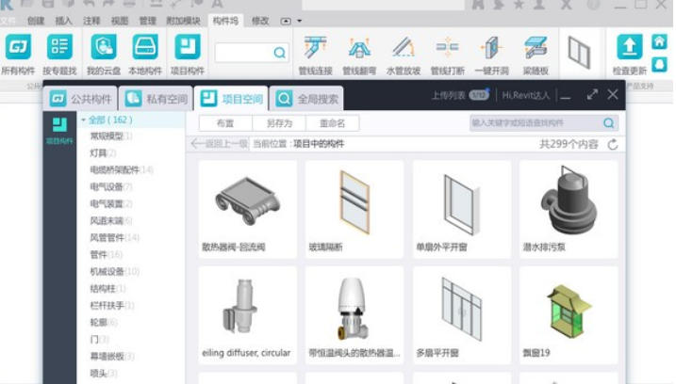Click the 重命名 button
Image resolution: width=676 pixels, height=384 pixels.
coord(333,123)
